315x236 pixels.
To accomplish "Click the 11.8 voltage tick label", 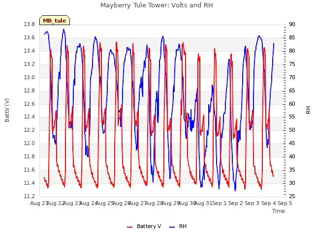I will coord(30,156).
